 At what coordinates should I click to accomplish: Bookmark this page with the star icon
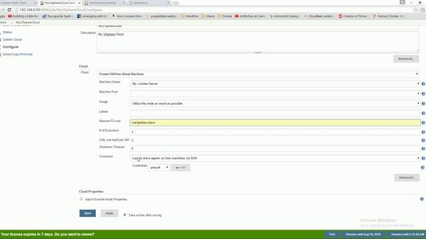[x=415, y=10]
